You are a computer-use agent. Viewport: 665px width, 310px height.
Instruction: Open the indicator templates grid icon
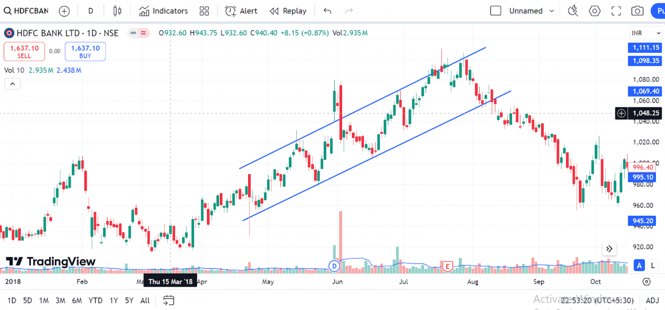204,11
